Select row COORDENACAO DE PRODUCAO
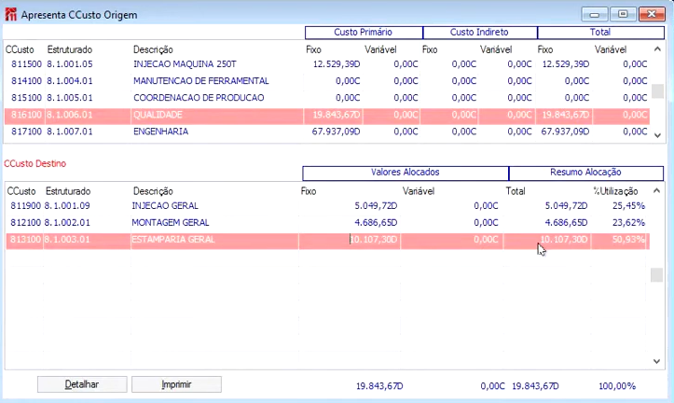This screenshot has width=674, height=403. pyautogui.click(x=326, y=98)
